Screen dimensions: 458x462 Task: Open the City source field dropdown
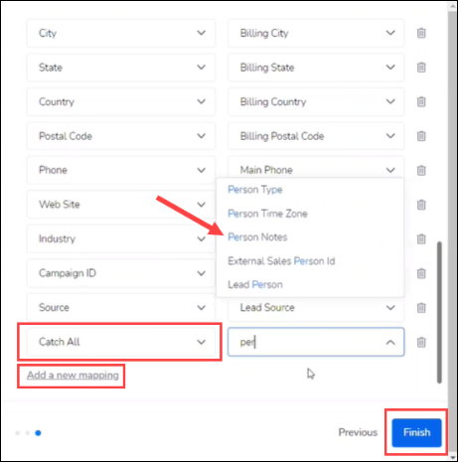(121, 33)
